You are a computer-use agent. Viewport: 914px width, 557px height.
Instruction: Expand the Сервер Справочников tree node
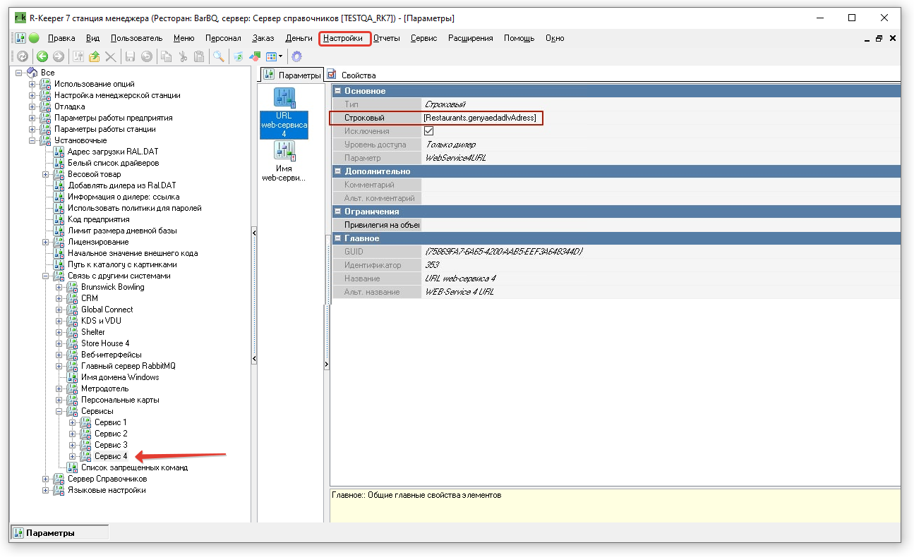click(45, 479)
